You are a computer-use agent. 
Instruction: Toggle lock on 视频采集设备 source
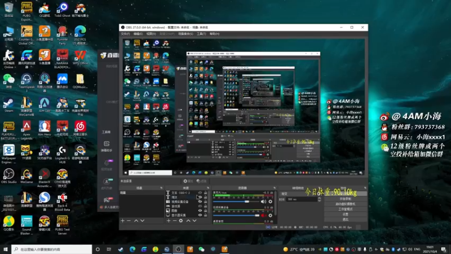pos(205,202)
